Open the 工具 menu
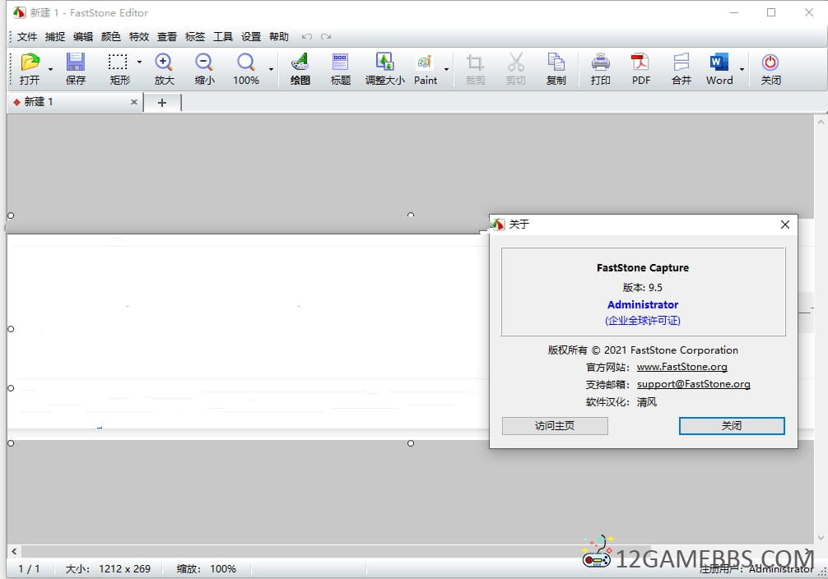Viewport: 828px width, 579px height. 223,36
